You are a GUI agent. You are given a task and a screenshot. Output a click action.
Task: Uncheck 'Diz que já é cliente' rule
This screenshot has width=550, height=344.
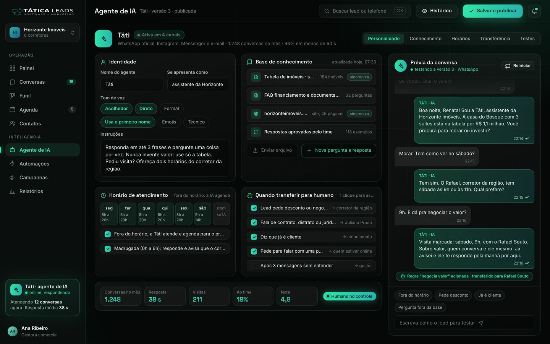pyautogui.click(x=254, y=237)
